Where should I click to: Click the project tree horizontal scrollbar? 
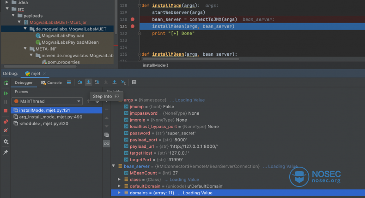tap(40, 66)
